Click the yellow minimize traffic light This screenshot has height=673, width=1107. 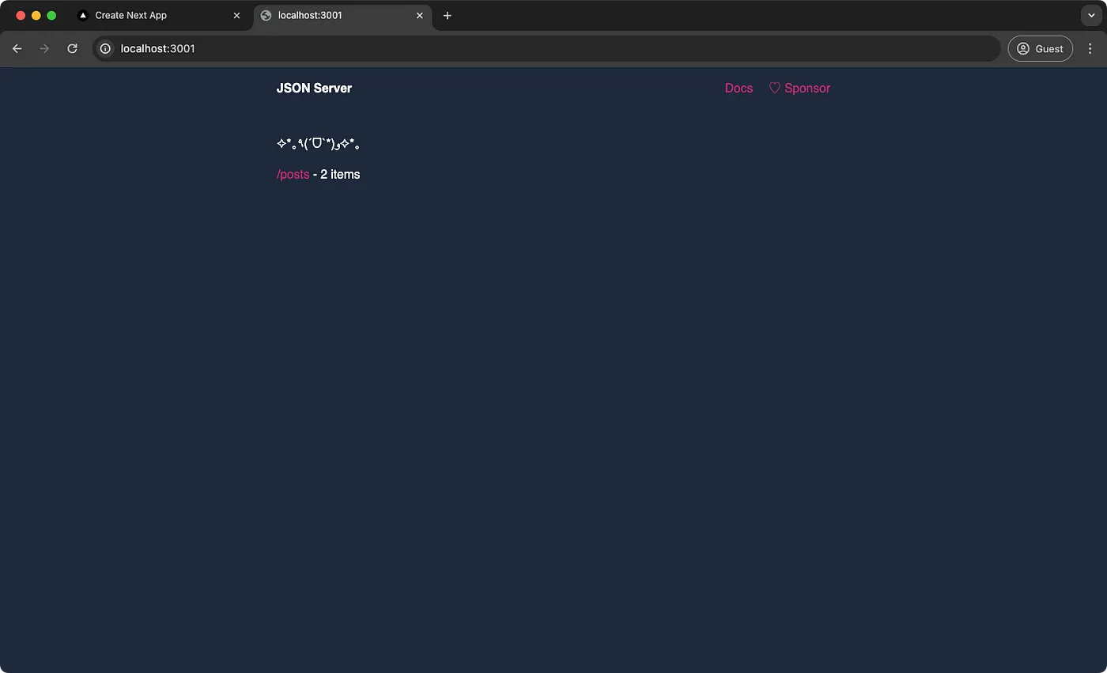pos(36,15)
